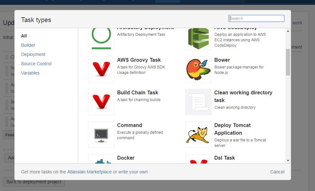Click the Command task title

coord(130,125)
